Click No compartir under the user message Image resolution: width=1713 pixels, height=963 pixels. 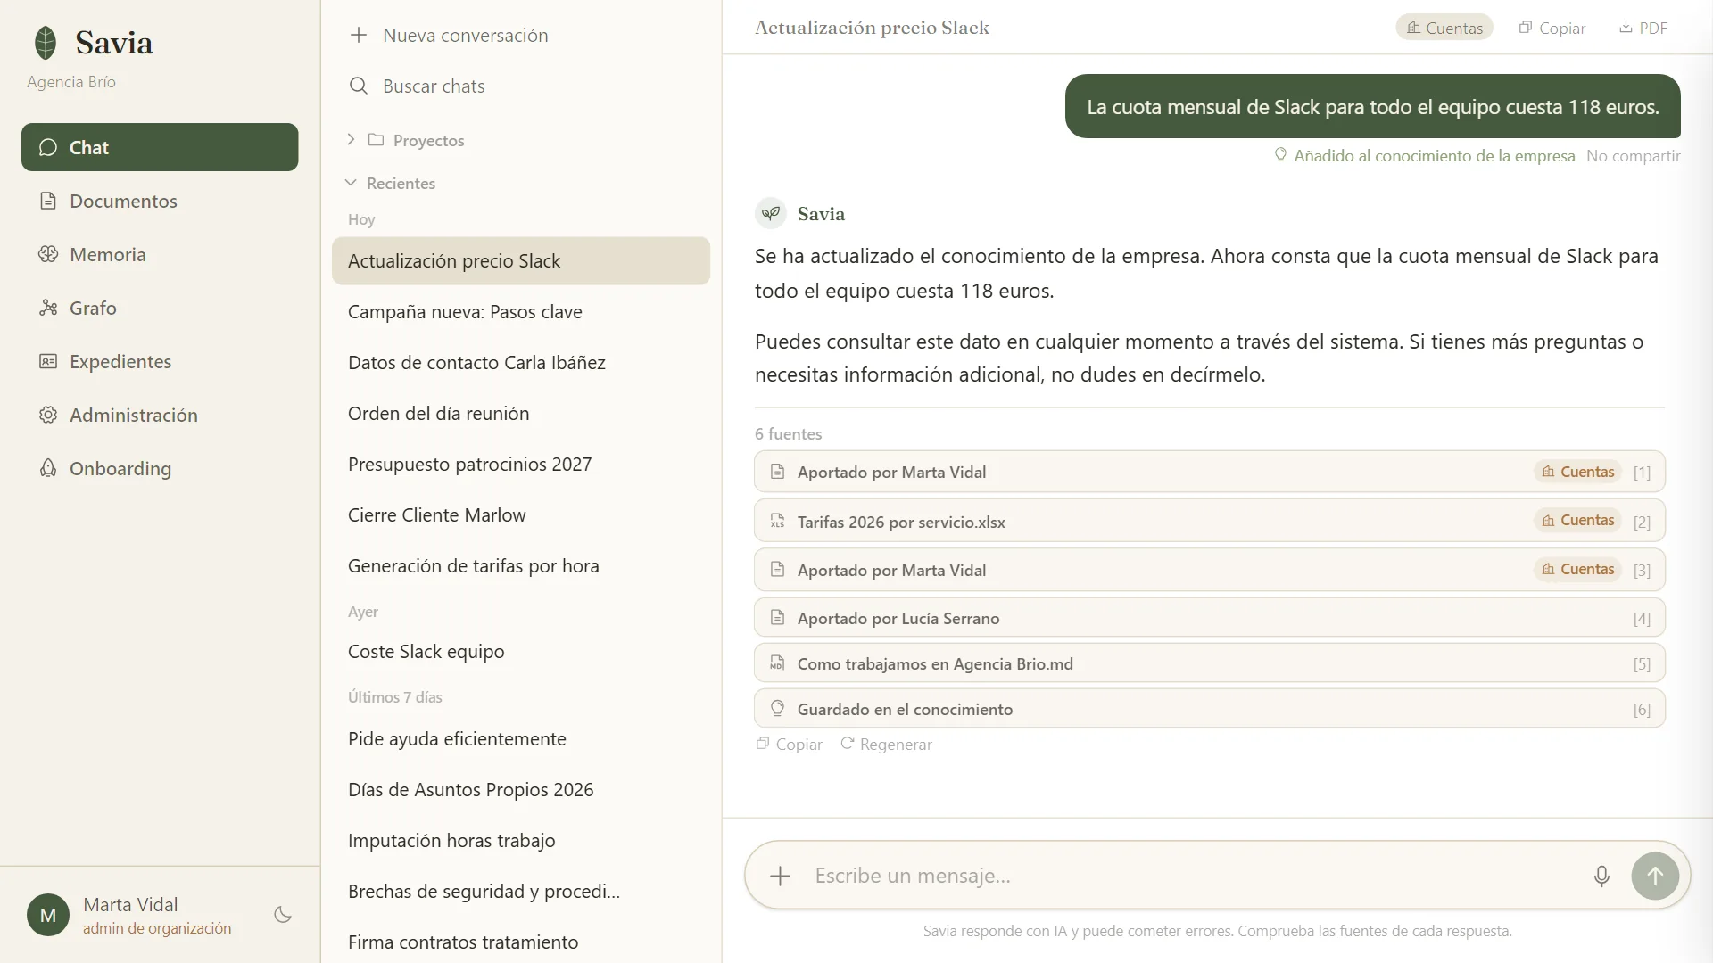point(1634,156)
